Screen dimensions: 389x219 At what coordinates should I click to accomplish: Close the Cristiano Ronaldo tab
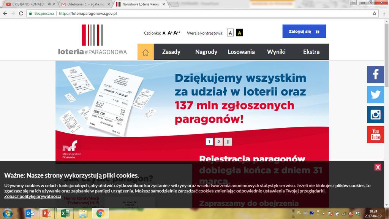point(54,4)
